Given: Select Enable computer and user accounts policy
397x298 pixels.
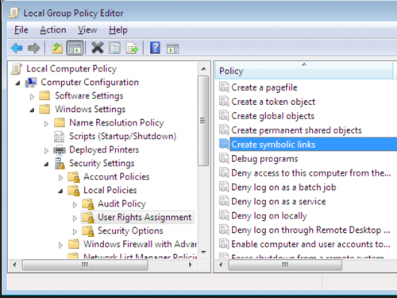Looking at the screenshot, I should [x=310, y=244].
